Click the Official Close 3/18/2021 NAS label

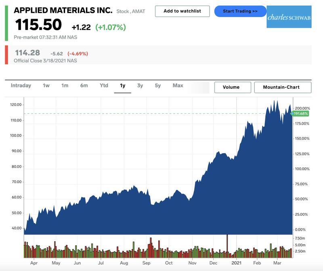point(45,61)
